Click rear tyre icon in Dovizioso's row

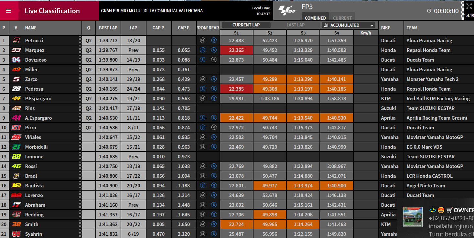point(214,60)
